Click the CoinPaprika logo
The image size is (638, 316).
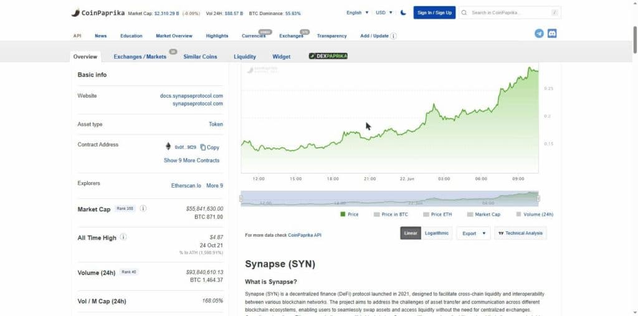point(98,13)
